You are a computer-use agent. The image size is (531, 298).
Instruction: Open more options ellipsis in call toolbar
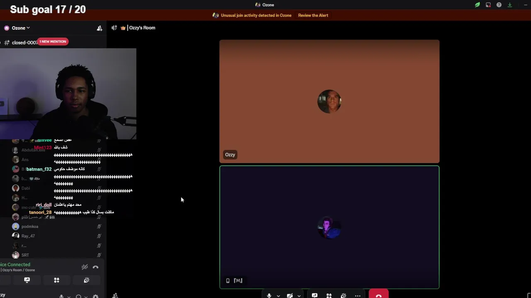click(358, 296)
